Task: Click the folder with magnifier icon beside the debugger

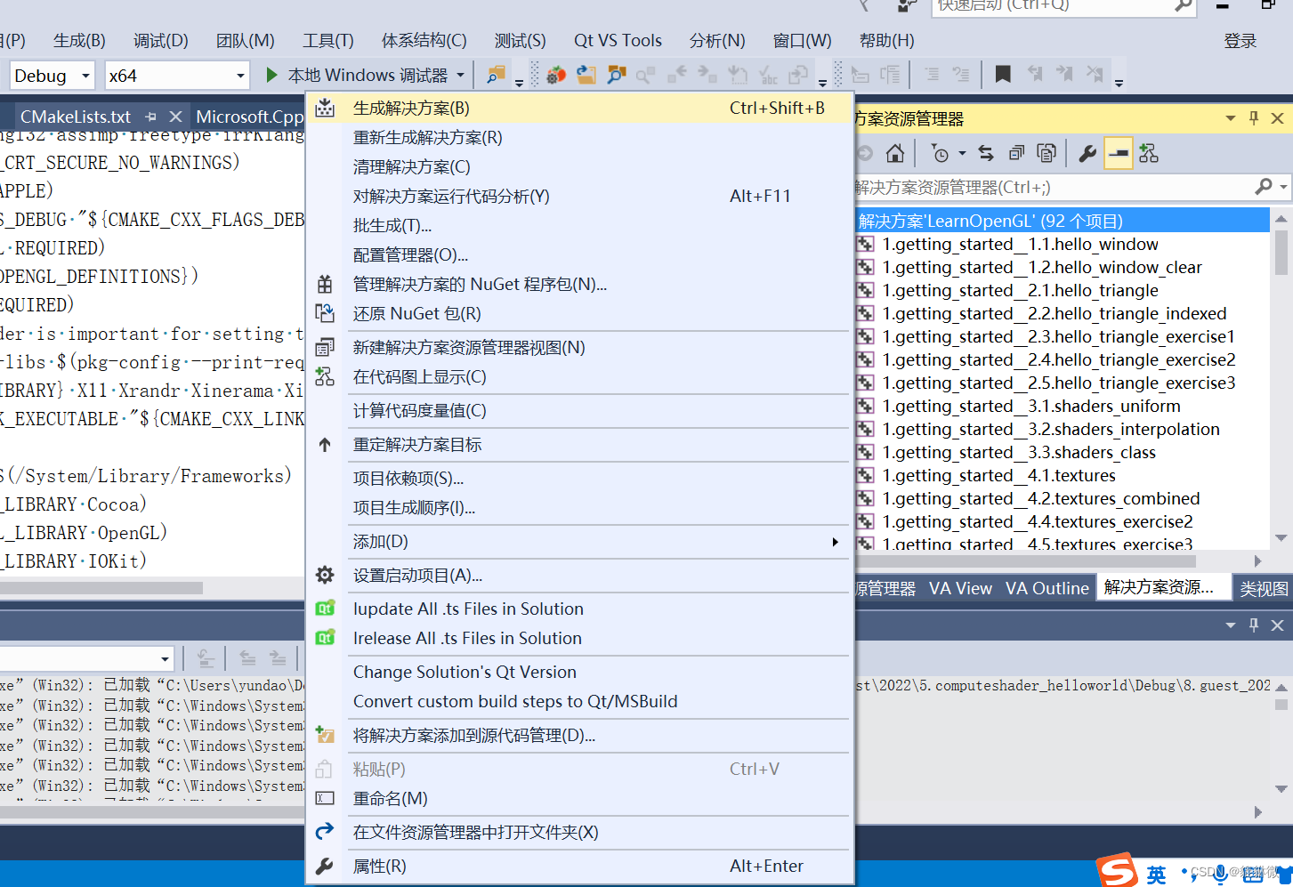Action: [496, 75]
